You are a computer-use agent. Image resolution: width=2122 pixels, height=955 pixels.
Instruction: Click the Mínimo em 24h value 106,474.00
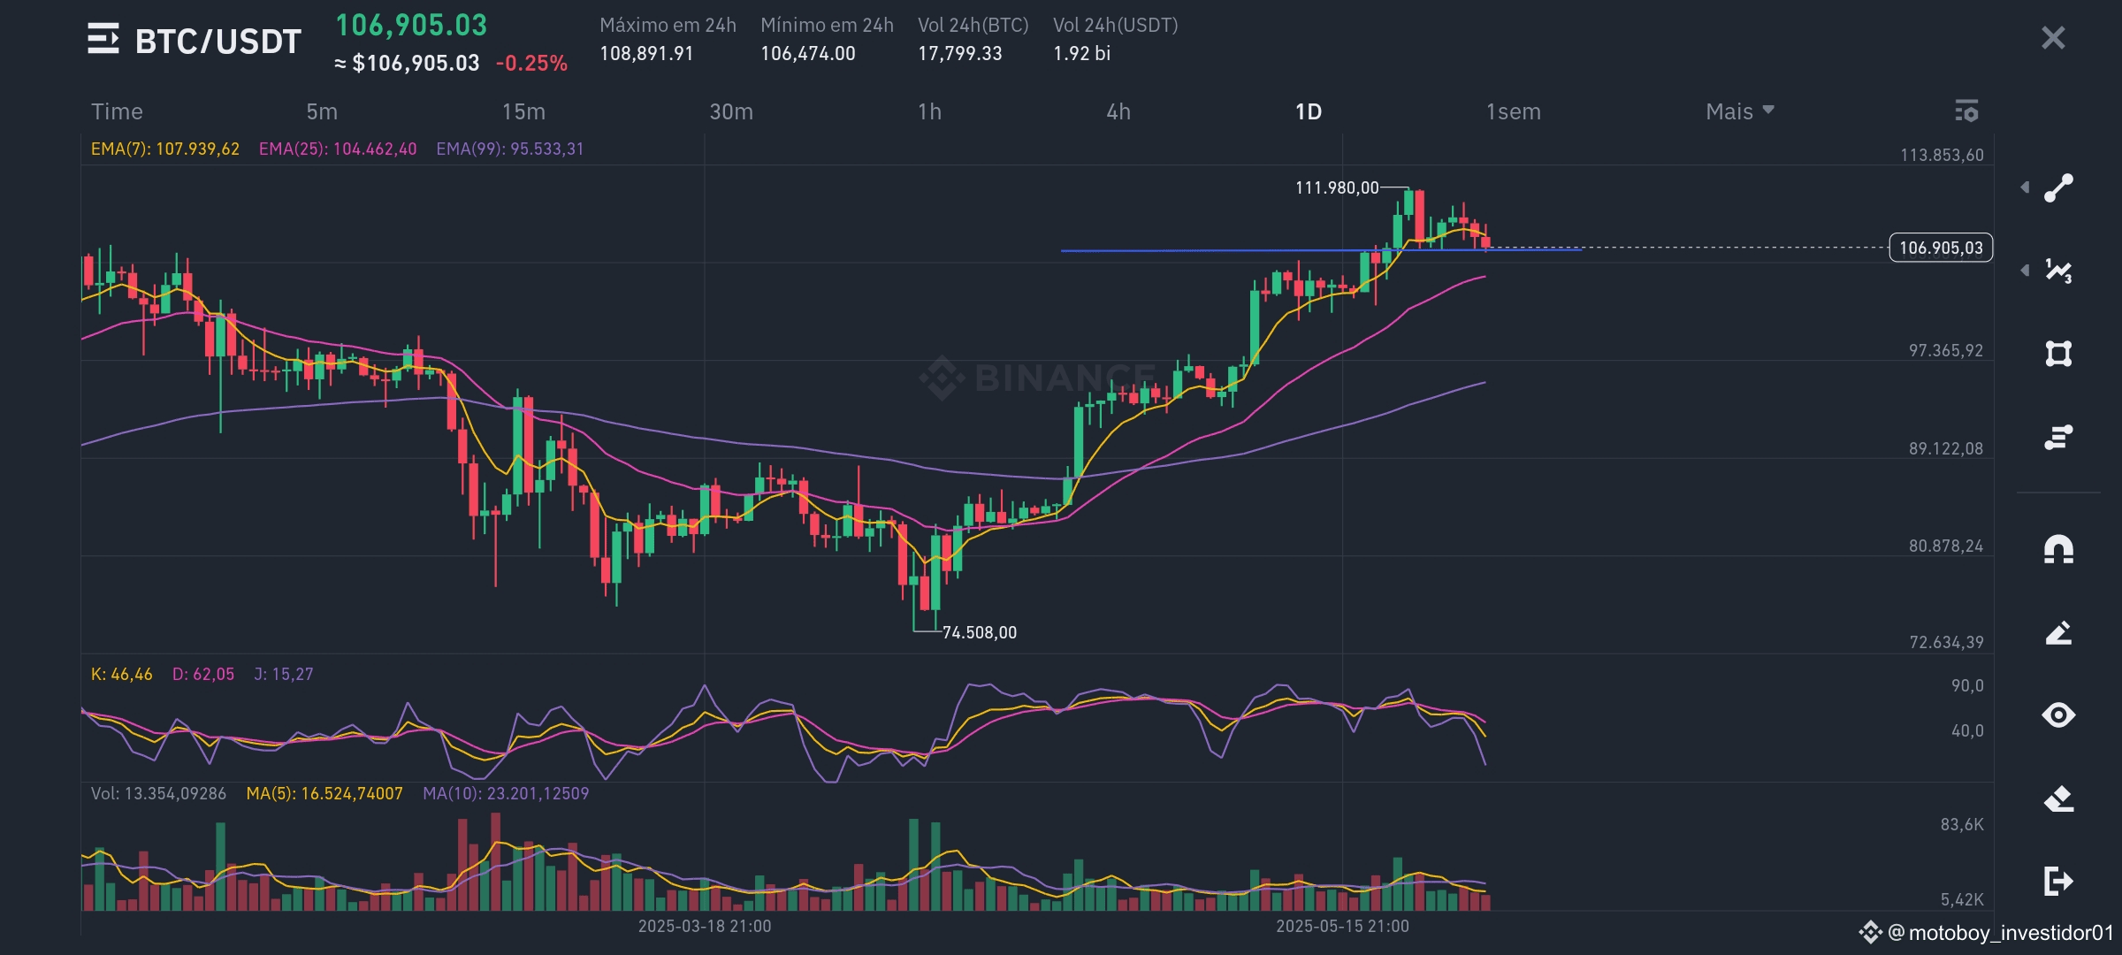coord(808,53)
